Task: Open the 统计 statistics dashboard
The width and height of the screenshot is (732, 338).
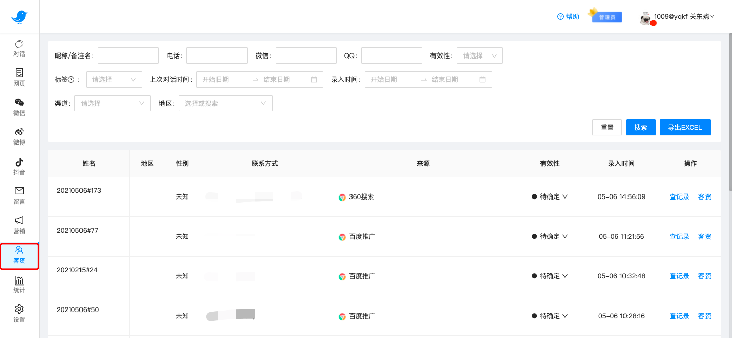Action: coord(19,285)
